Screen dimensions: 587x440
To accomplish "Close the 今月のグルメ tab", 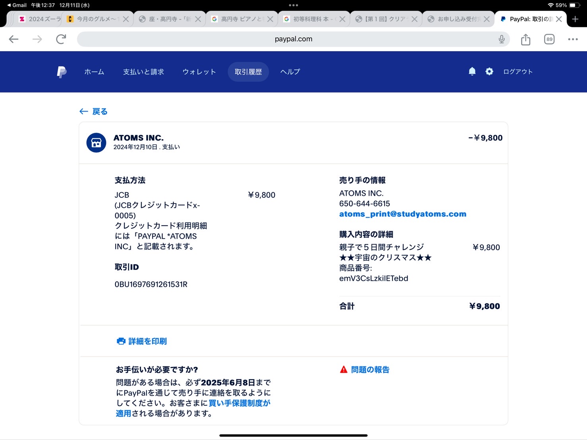I will [x=126, y=19].
